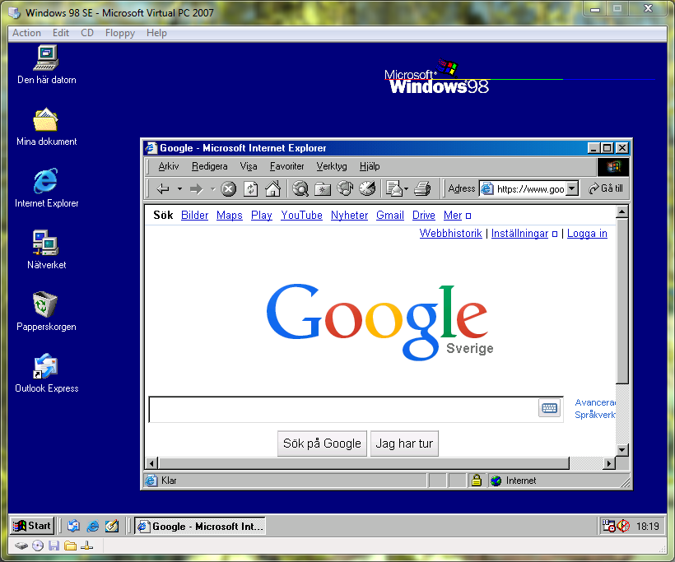This screenshot has width=675, height=562.
Task: Open the Nyheter link
Action: [349, 215]
